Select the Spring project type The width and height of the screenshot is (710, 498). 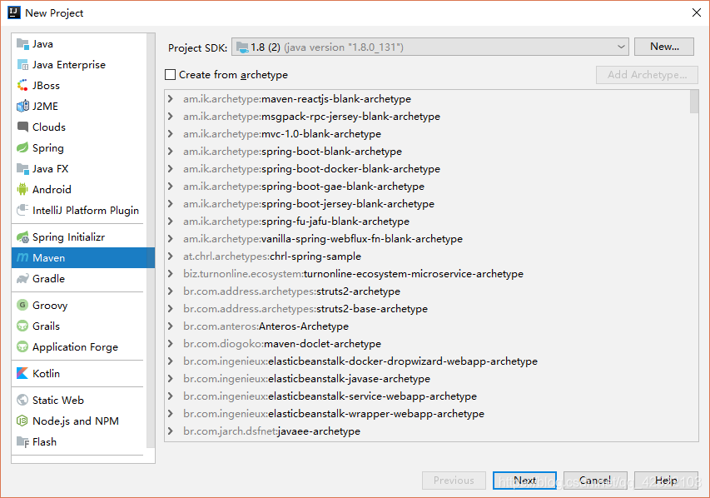coord(79,147)
